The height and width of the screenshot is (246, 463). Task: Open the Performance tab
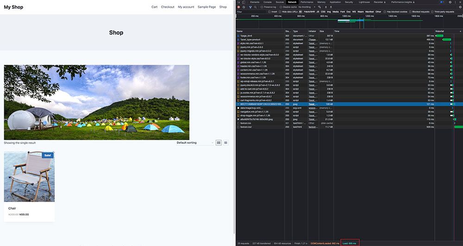[307, 2]
